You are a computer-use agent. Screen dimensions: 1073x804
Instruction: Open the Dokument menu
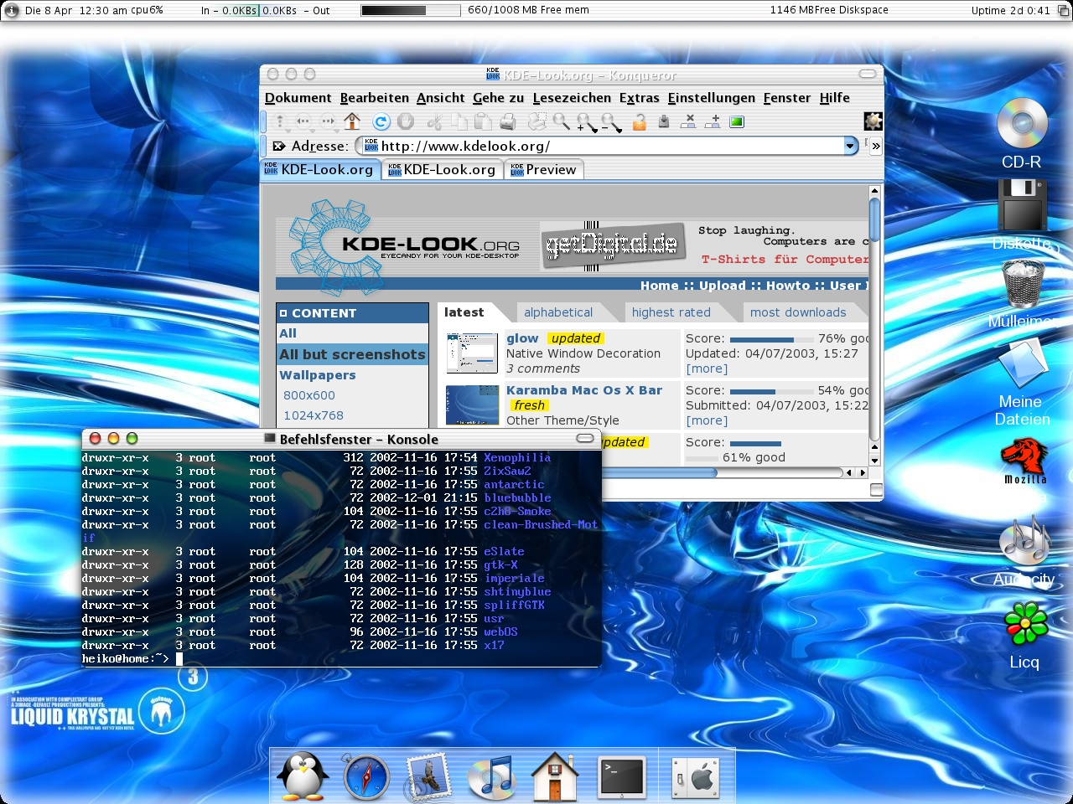[x=298, y=98]
